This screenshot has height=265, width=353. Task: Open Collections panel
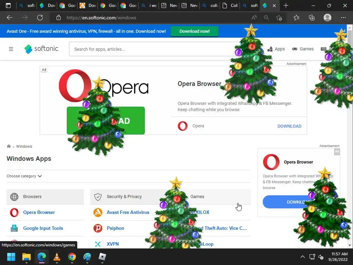[x=312, y=18]
